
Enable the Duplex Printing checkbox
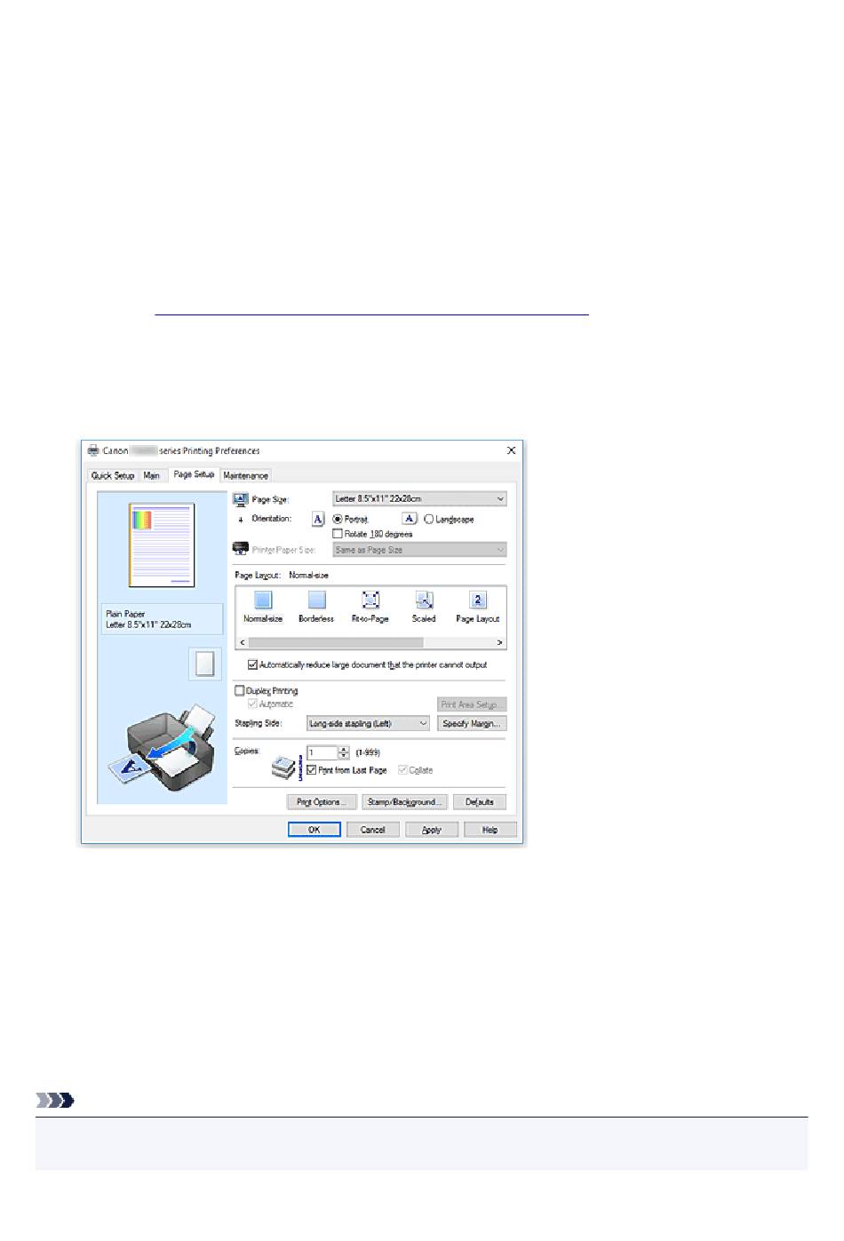click(x=239, y=690)
